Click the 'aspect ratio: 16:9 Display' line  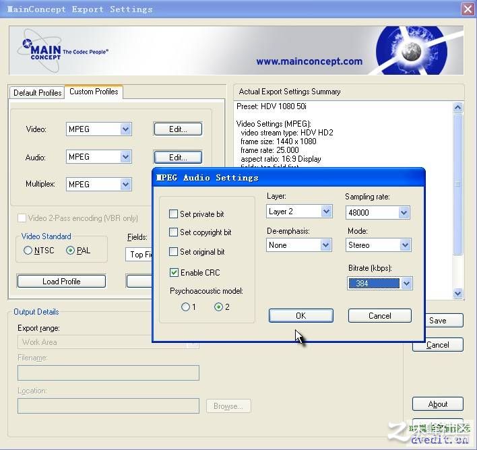(281, 159)
